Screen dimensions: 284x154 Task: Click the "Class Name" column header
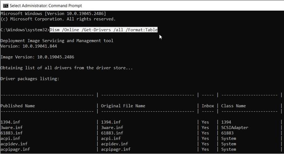[233, 106]
